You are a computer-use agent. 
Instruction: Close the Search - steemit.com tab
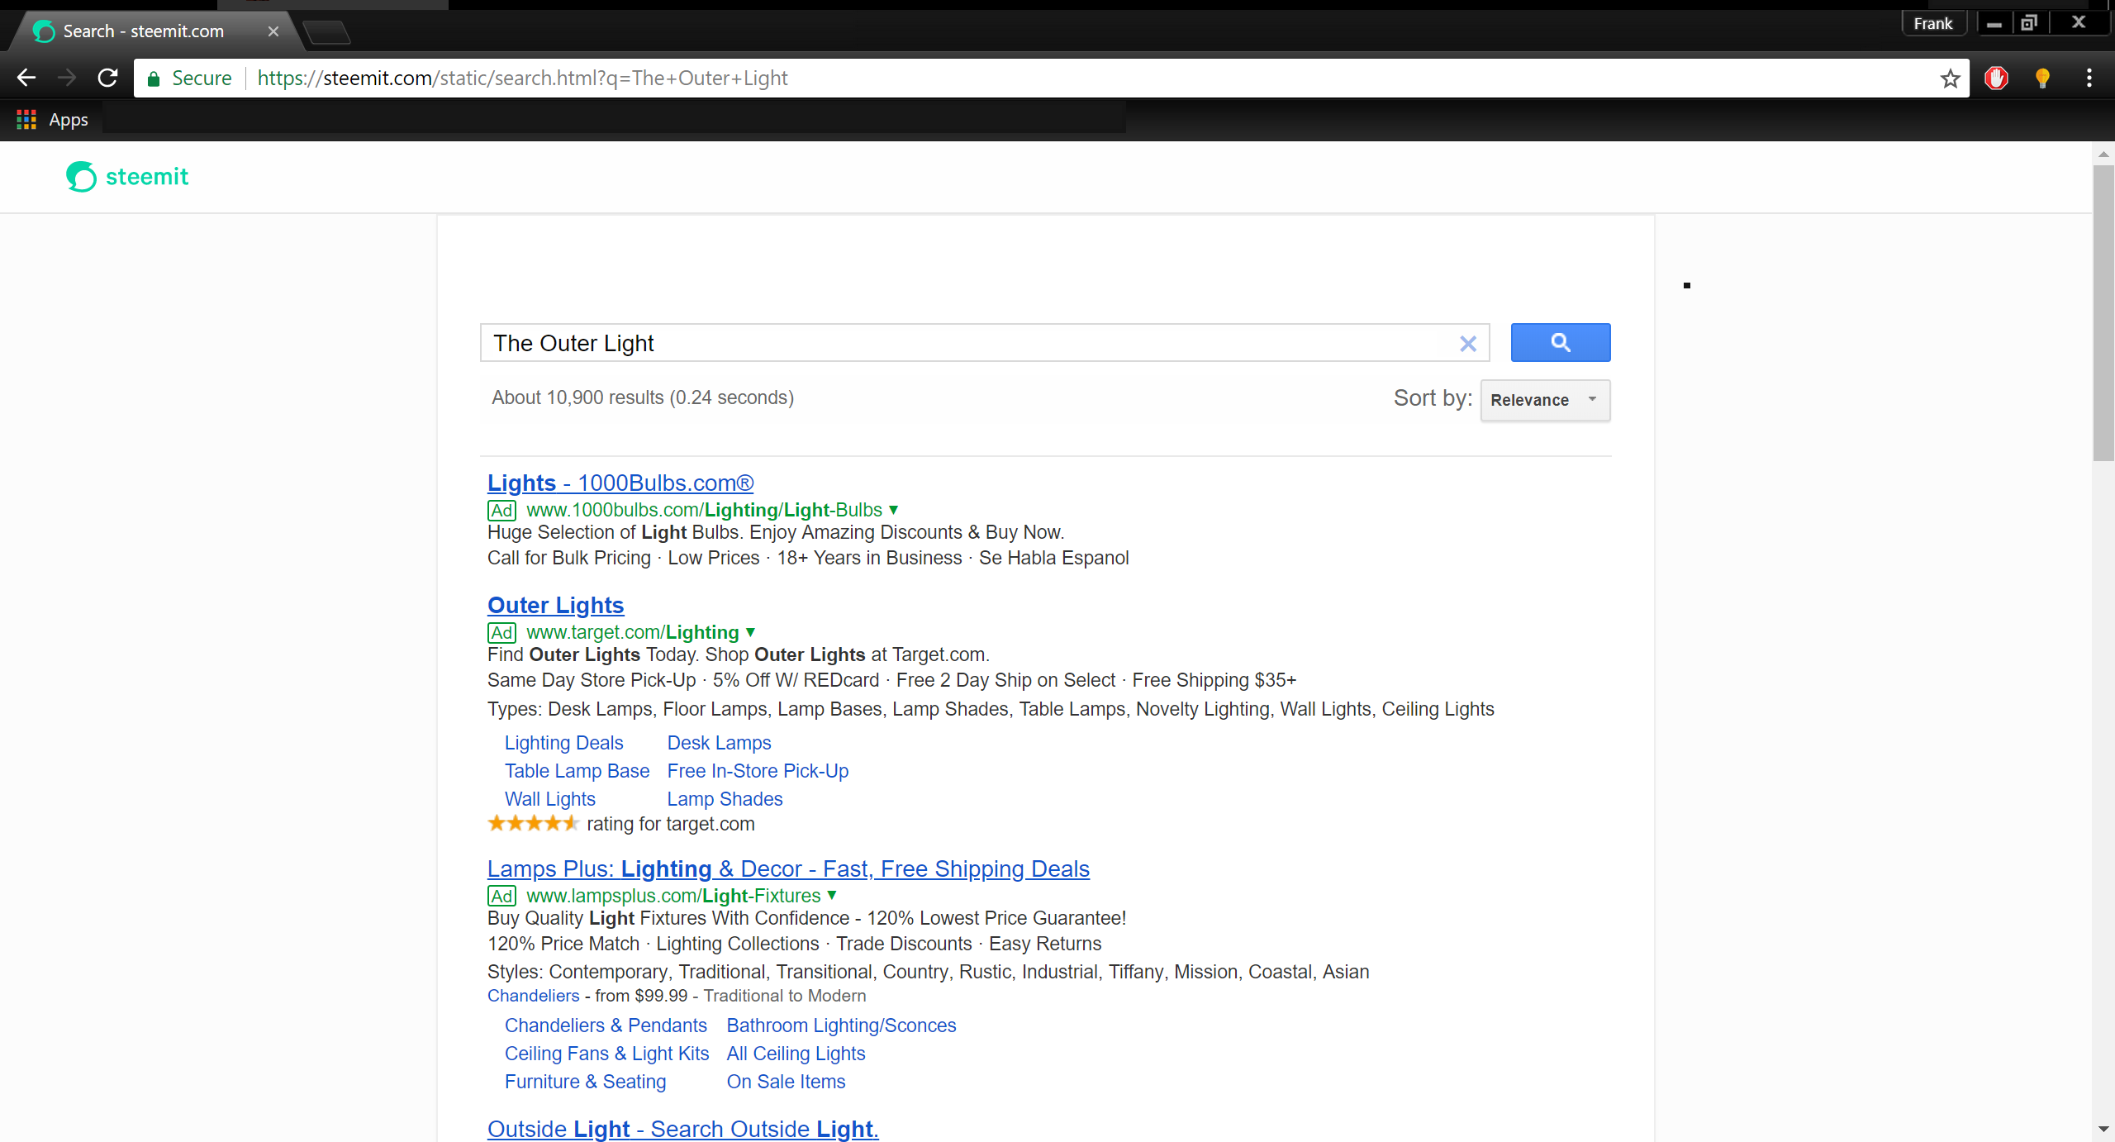click(x=273, y=31)
